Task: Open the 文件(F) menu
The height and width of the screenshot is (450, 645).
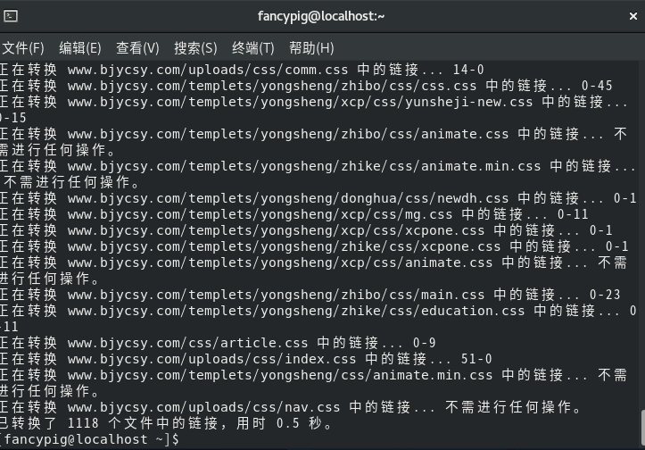Action: coord(22,48)
